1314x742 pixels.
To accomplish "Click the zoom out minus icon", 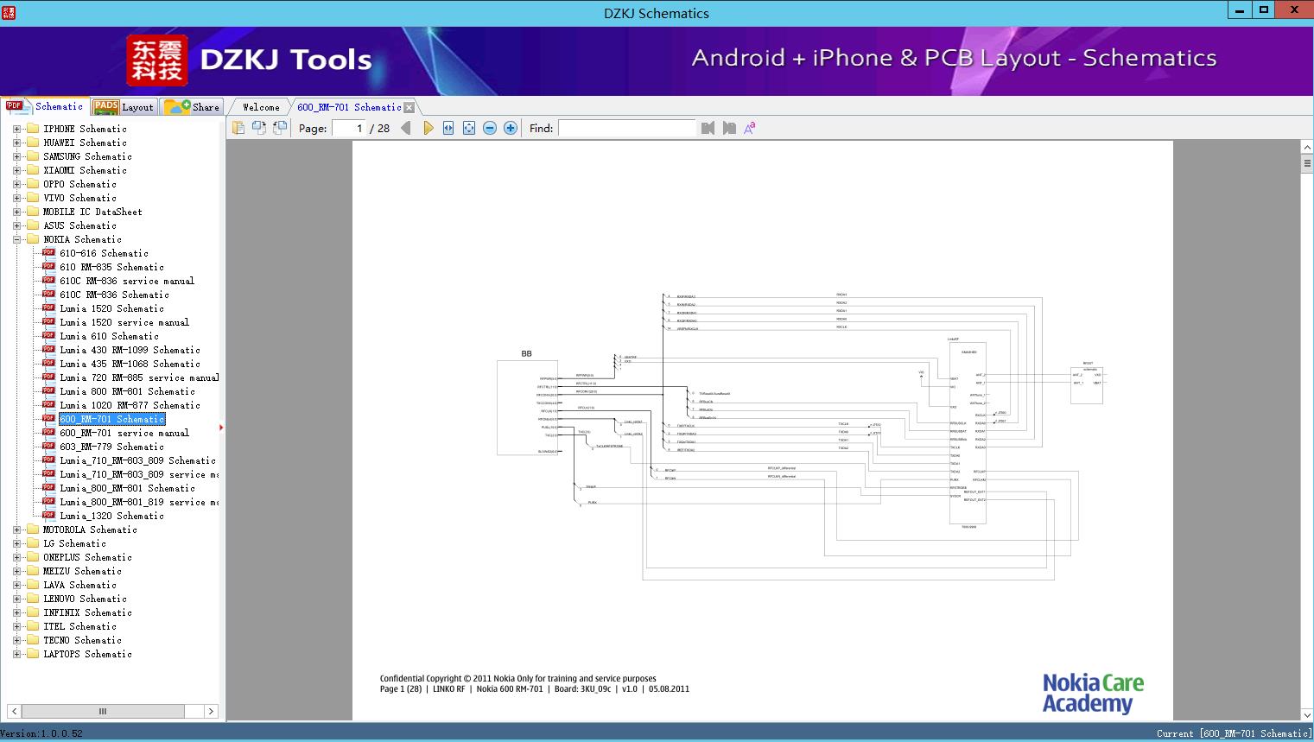I will (x=490, y=128).
